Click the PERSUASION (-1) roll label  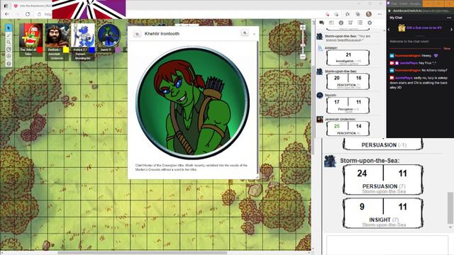[x=384, y=145]
